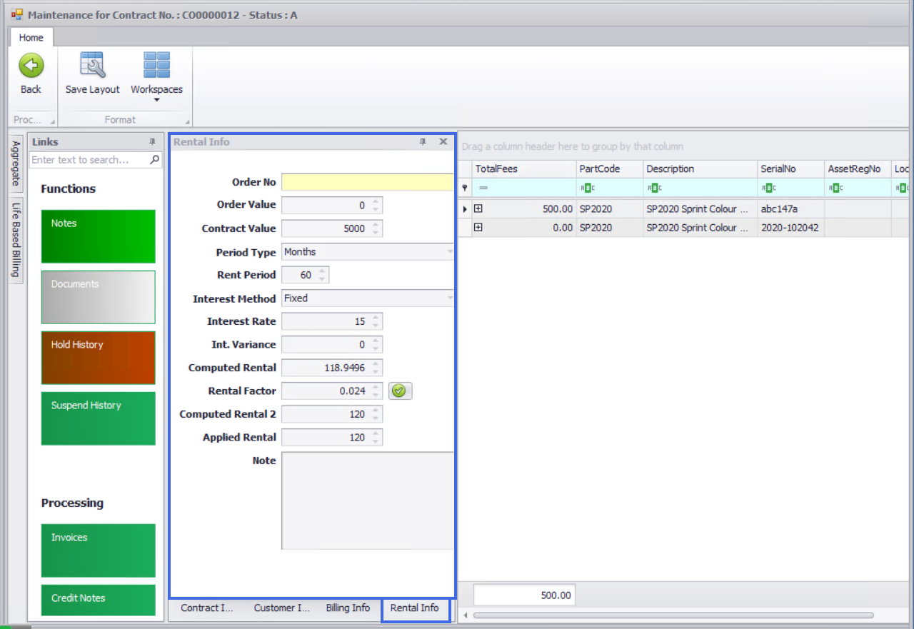Select the Rental Info tab
Viewport: 914px width, 629px height.
pos(415,608)
